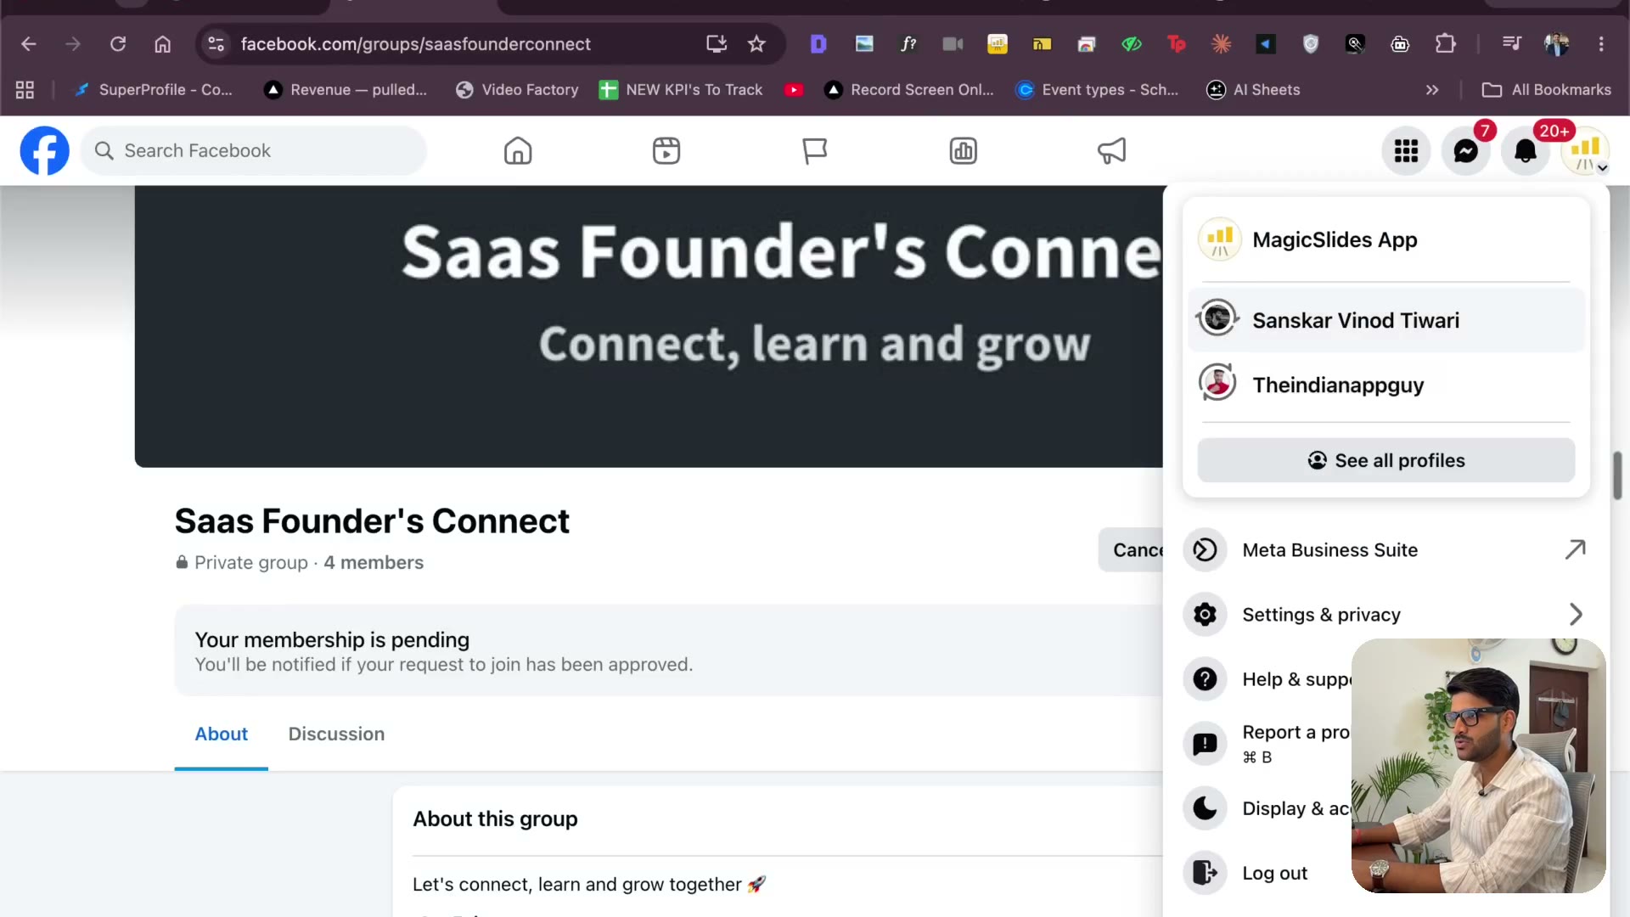
Task: Open the f? extension icon
Action: [908, 44]
